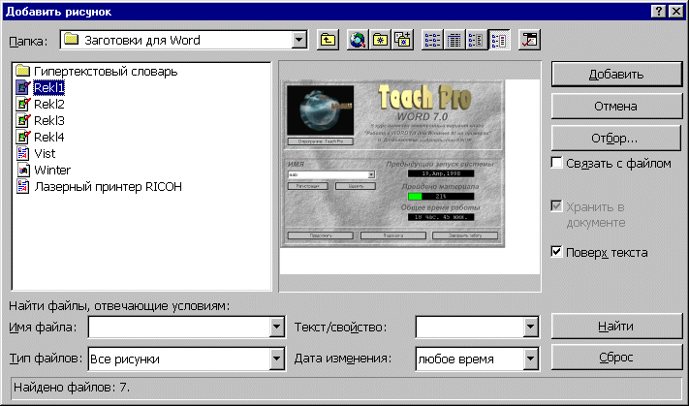Close the Добавить рисунок dialog
The image size is (689, 406).
click(x=675, y=11)
